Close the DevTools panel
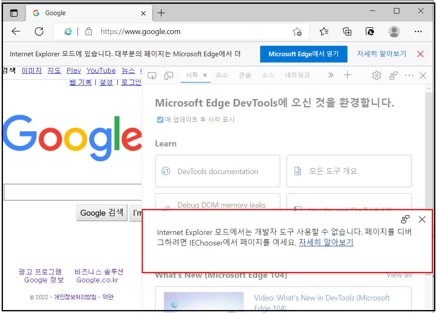The image size is (437, 313). [423, 76]
